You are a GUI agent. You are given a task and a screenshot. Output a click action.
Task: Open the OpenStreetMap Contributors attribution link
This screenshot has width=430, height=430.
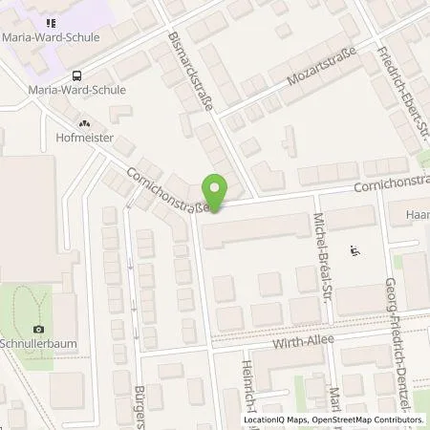coord(368,419)
